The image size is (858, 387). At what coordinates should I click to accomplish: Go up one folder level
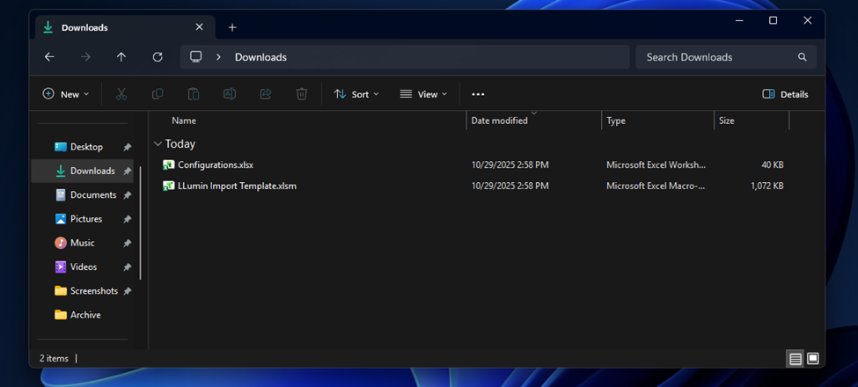(x=121, y=57)
